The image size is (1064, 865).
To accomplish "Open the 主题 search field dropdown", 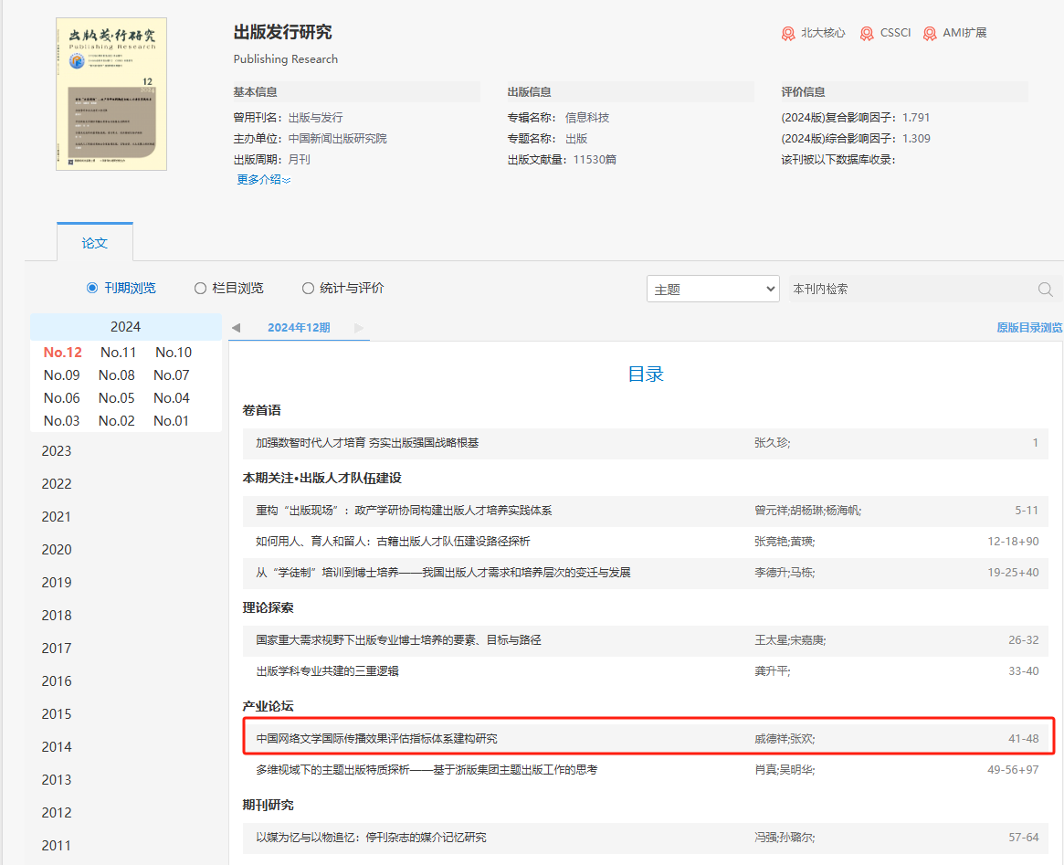I will click(712, 290).
